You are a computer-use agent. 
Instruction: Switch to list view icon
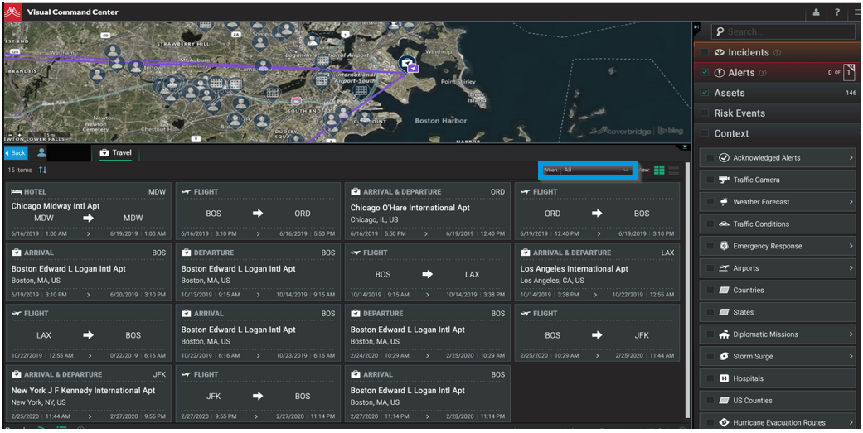(x=673, y=170)
